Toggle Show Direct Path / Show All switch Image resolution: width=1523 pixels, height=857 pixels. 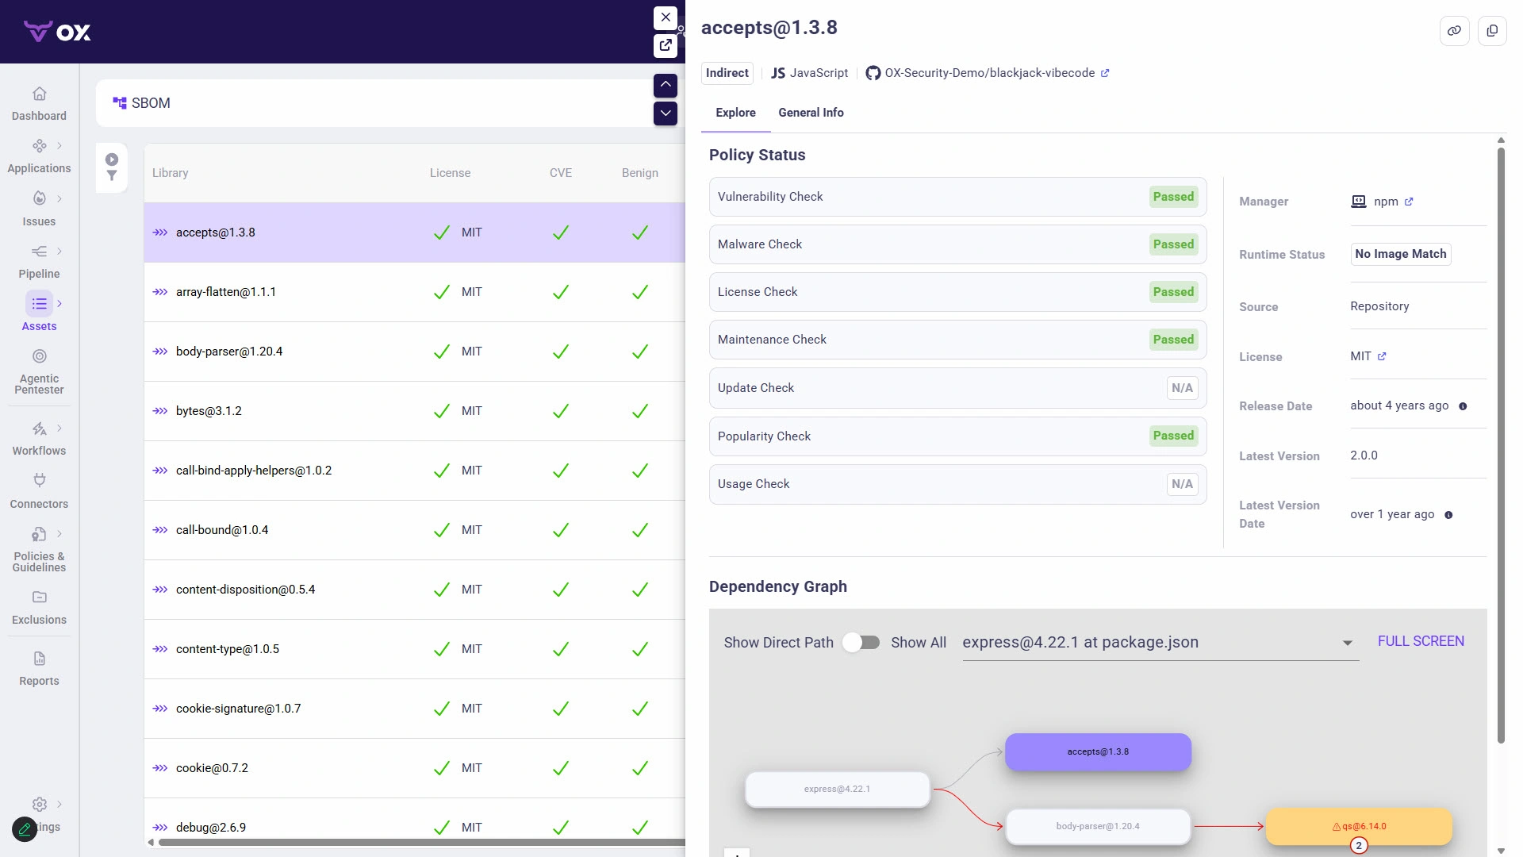click(x=861, y=643)
